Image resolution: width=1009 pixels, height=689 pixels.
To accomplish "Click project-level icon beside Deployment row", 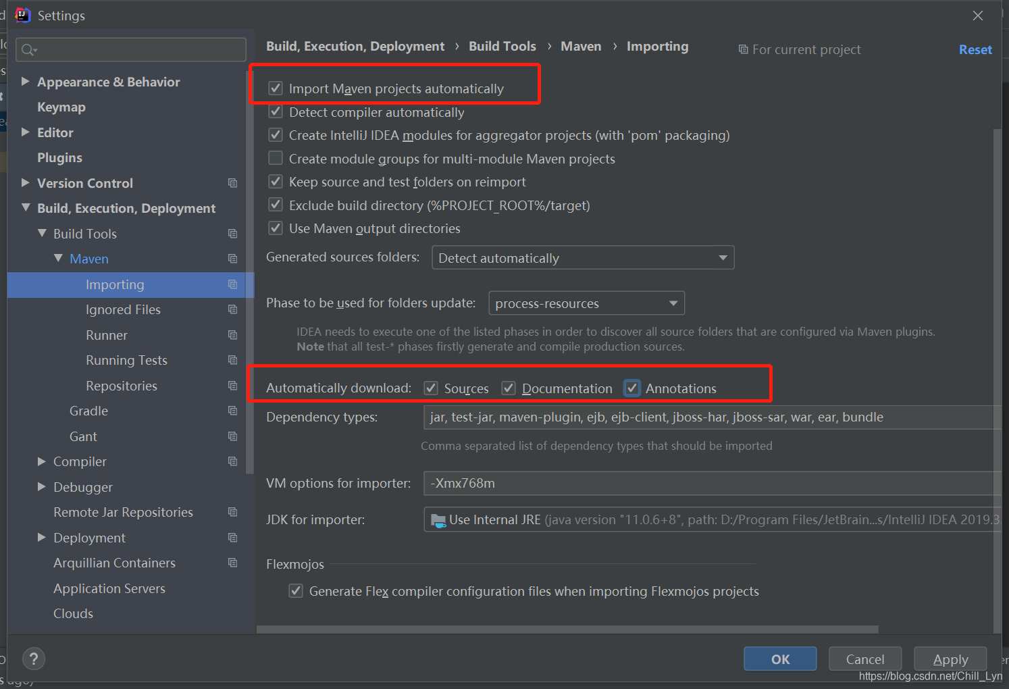I will click(232, 538).
